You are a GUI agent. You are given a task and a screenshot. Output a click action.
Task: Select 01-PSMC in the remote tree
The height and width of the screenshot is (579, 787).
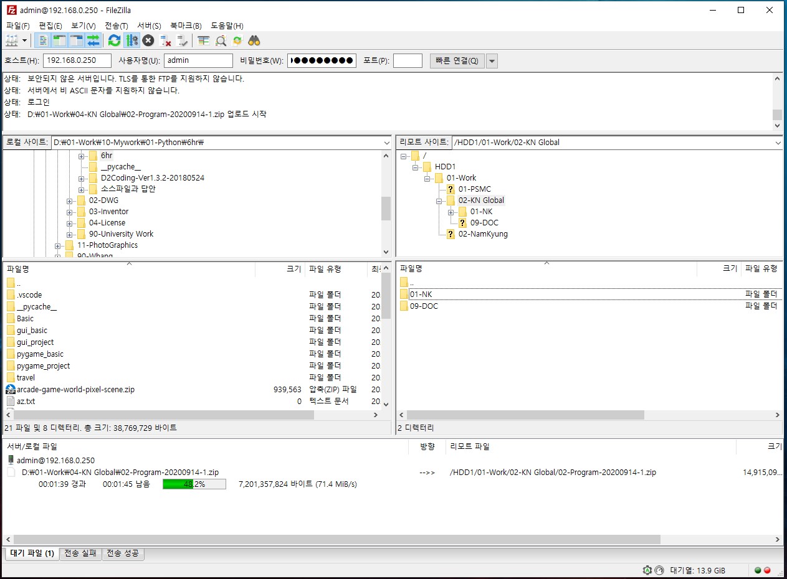(475, 189)
